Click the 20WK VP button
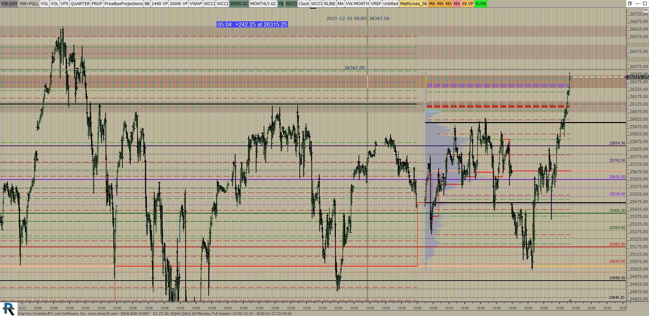 tap(178, 4)
